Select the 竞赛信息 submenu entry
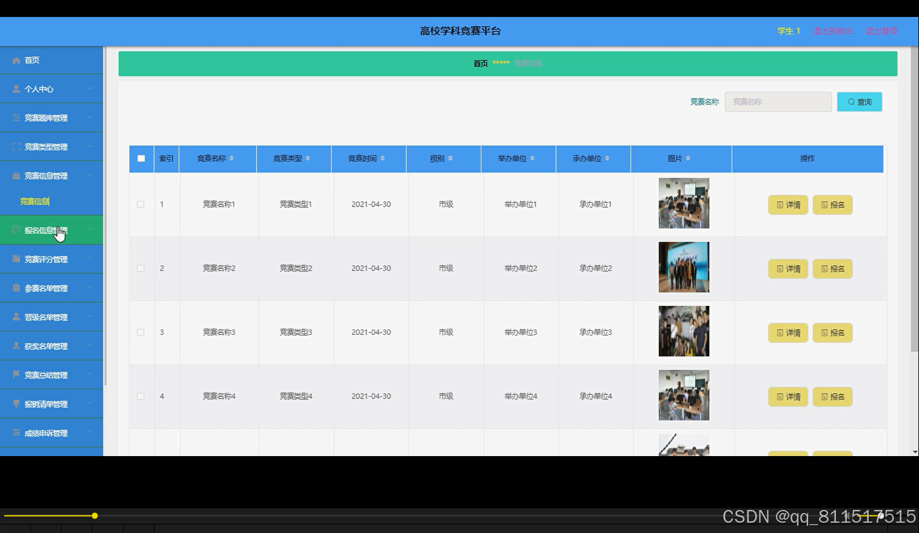 point(35,202)
